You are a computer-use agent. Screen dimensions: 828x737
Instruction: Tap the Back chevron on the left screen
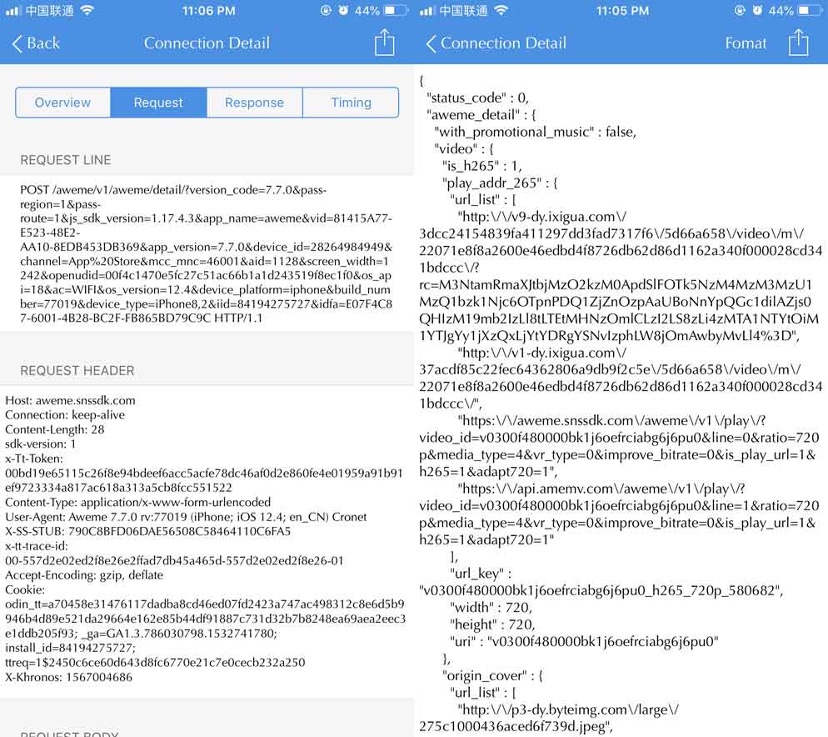pyautogui.click(x=17, y=43)
